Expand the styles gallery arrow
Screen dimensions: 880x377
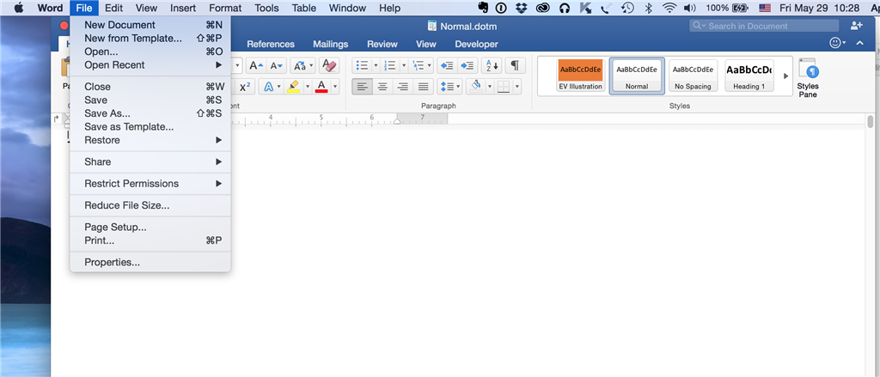click(x=785, y=76)
